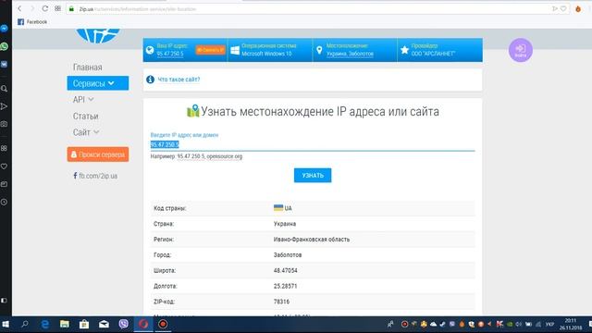592x333 pixels.
Task: Click the provider ООО "АРСЛАННЕТ" block
Action: pyautogui.click(x=440, y=50)
